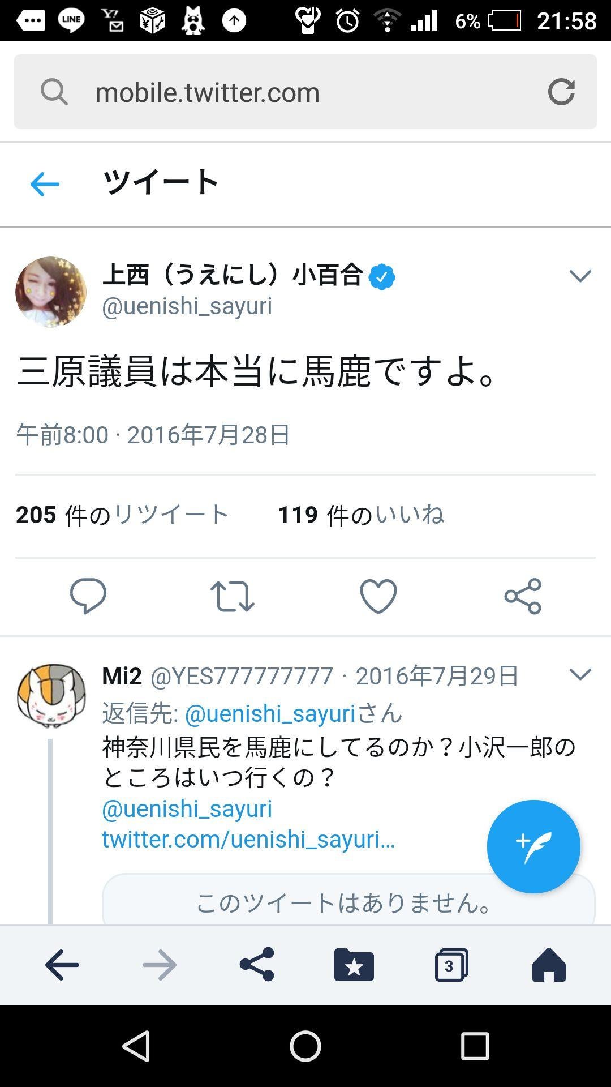611x1087 pixels.
Task: Reload the page with the refresh icon
Action: coord(562,92)
